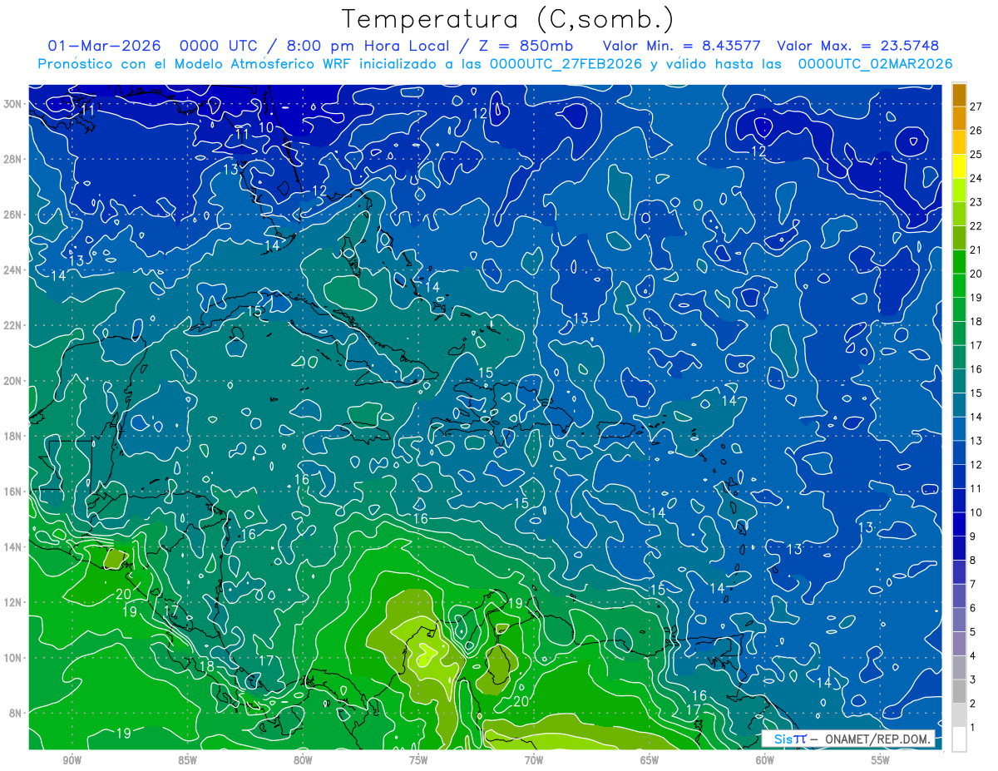Click the 75W longitude axis label
Image resolution: width=998 pixels, height=771 pixels.
click(x=418, y=760)
